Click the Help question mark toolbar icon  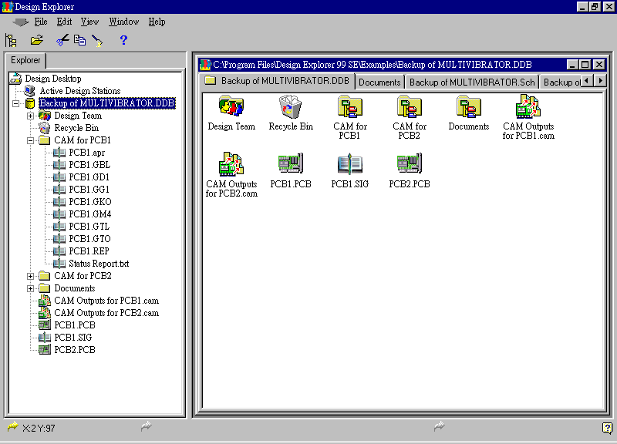pos(123,40)
